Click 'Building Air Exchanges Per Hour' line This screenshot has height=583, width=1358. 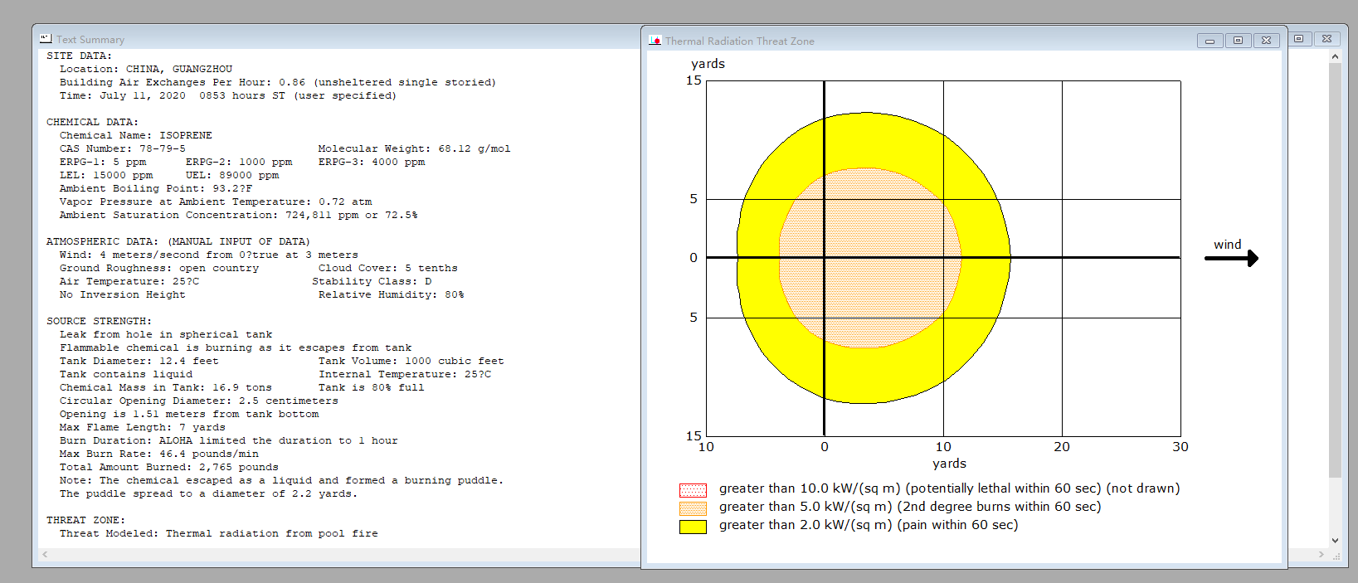click(x=277, y=82)
